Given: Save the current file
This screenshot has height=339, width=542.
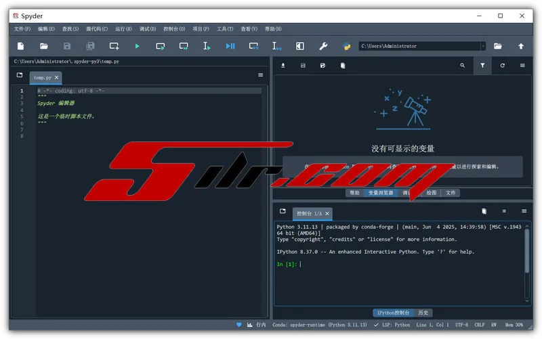Looking at the screenshot, I should point(67,46).
